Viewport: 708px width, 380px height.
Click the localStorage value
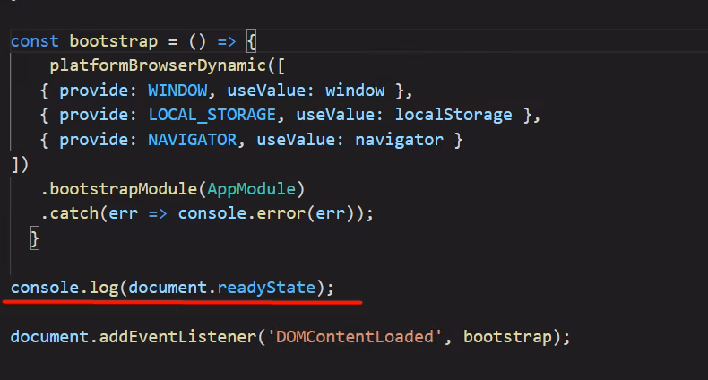pos(453,115)
